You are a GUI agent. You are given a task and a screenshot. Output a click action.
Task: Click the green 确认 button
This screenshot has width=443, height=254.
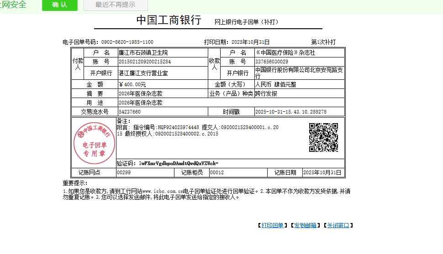point(59,5)
